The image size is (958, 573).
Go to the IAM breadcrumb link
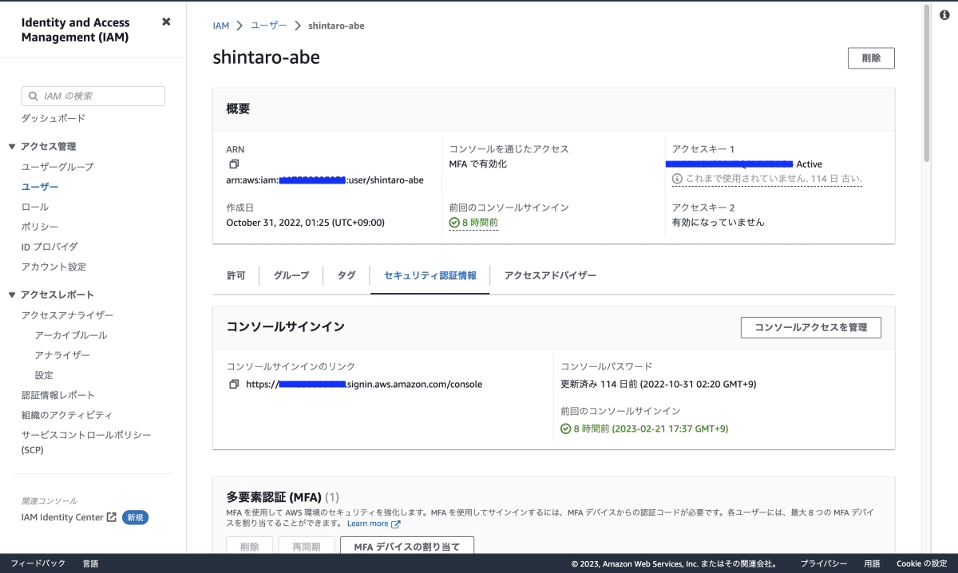220,26
